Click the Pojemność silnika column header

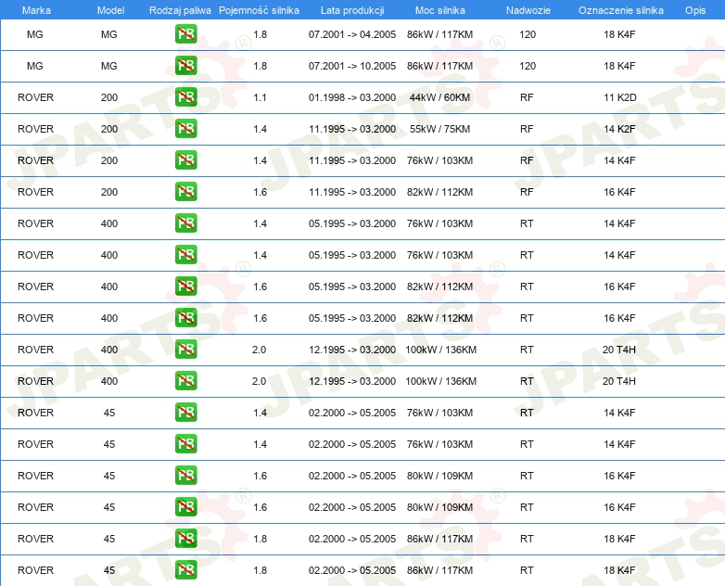click(259, 10)
